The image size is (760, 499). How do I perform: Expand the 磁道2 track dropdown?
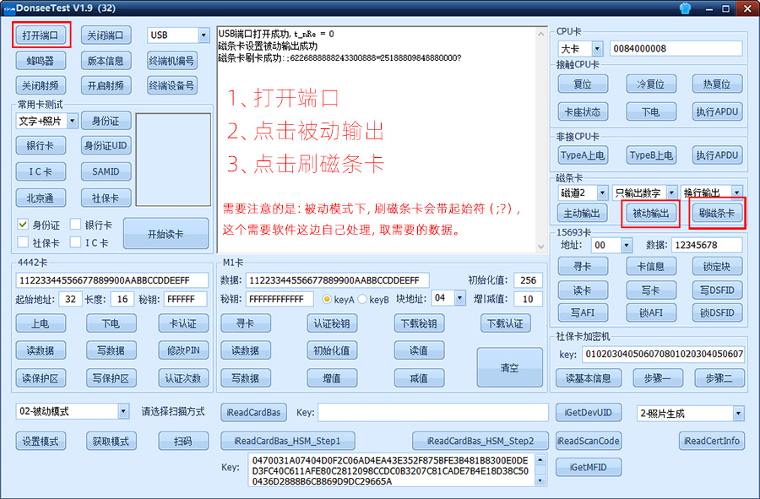pos(602,193)
